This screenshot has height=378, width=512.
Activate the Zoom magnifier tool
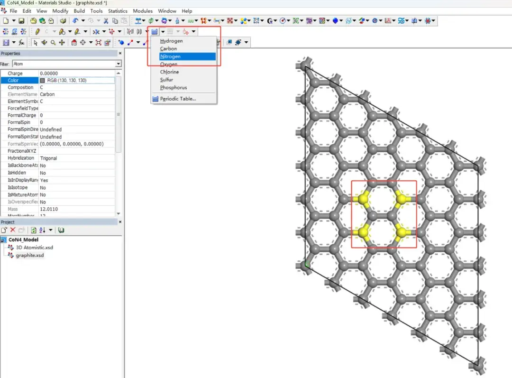click(x=53, y=43)
